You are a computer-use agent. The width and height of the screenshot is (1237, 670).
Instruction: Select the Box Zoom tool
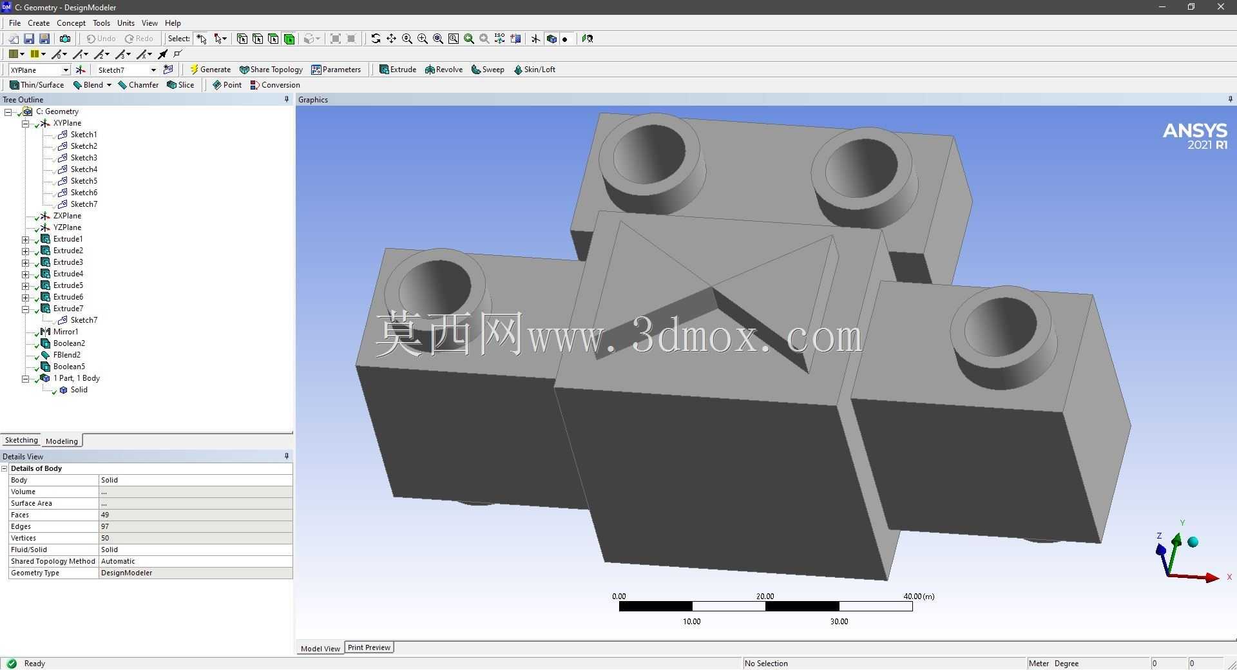pyautogui.click(x=423, y=39)
